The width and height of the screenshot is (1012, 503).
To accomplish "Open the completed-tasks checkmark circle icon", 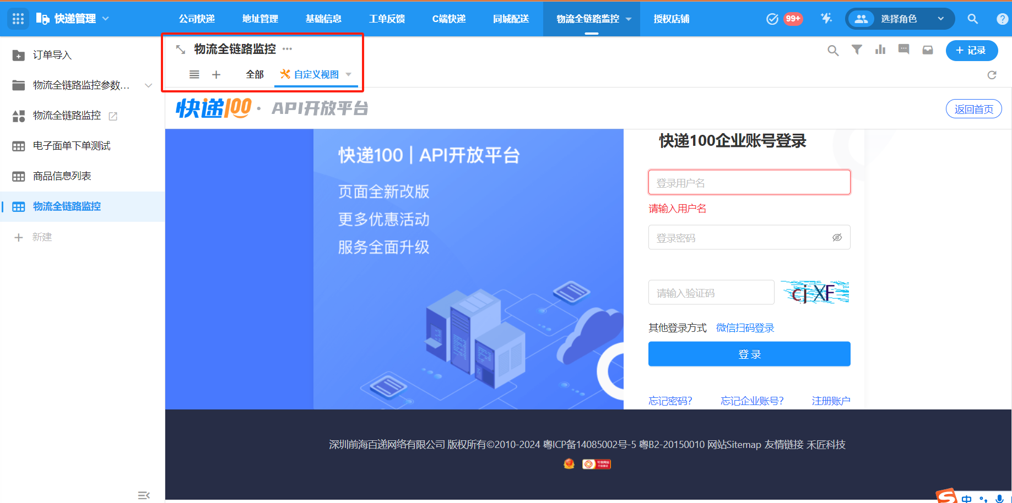I will (772, 19).
